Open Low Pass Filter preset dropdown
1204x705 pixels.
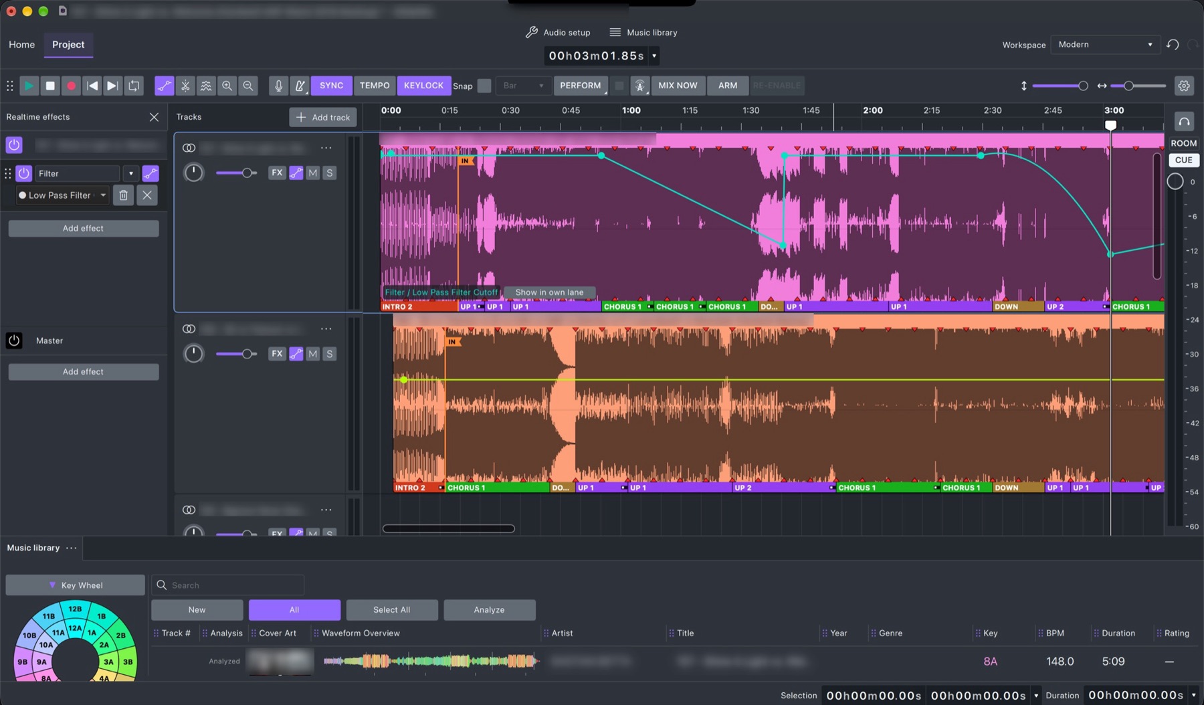[x=63, y=195]
